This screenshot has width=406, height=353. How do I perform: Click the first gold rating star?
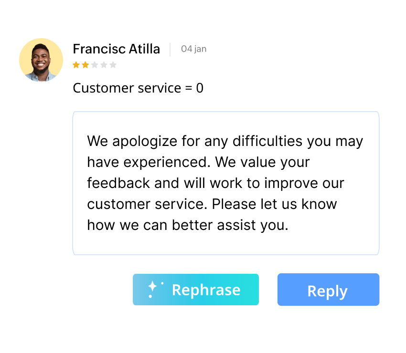(76, 65)
